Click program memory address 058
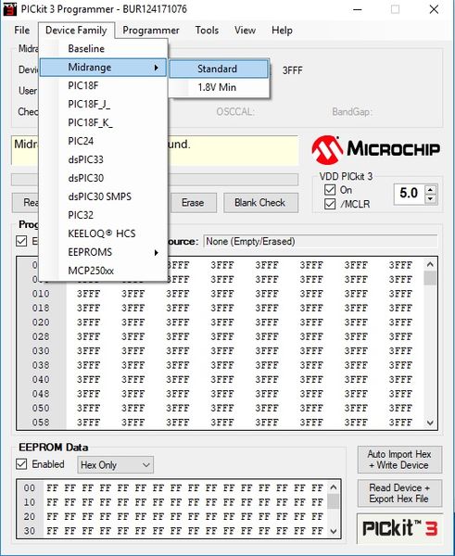This screenshot has width=455, height=556. 41,423
